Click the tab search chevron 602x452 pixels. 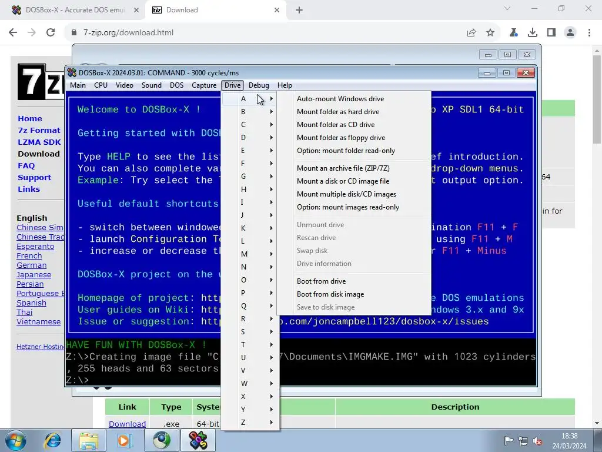pos(507,8)
